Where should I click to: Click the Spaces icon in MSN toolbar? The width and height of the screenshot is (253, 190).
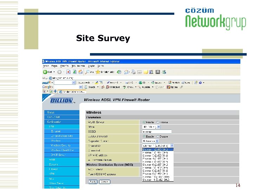[153, 83]
